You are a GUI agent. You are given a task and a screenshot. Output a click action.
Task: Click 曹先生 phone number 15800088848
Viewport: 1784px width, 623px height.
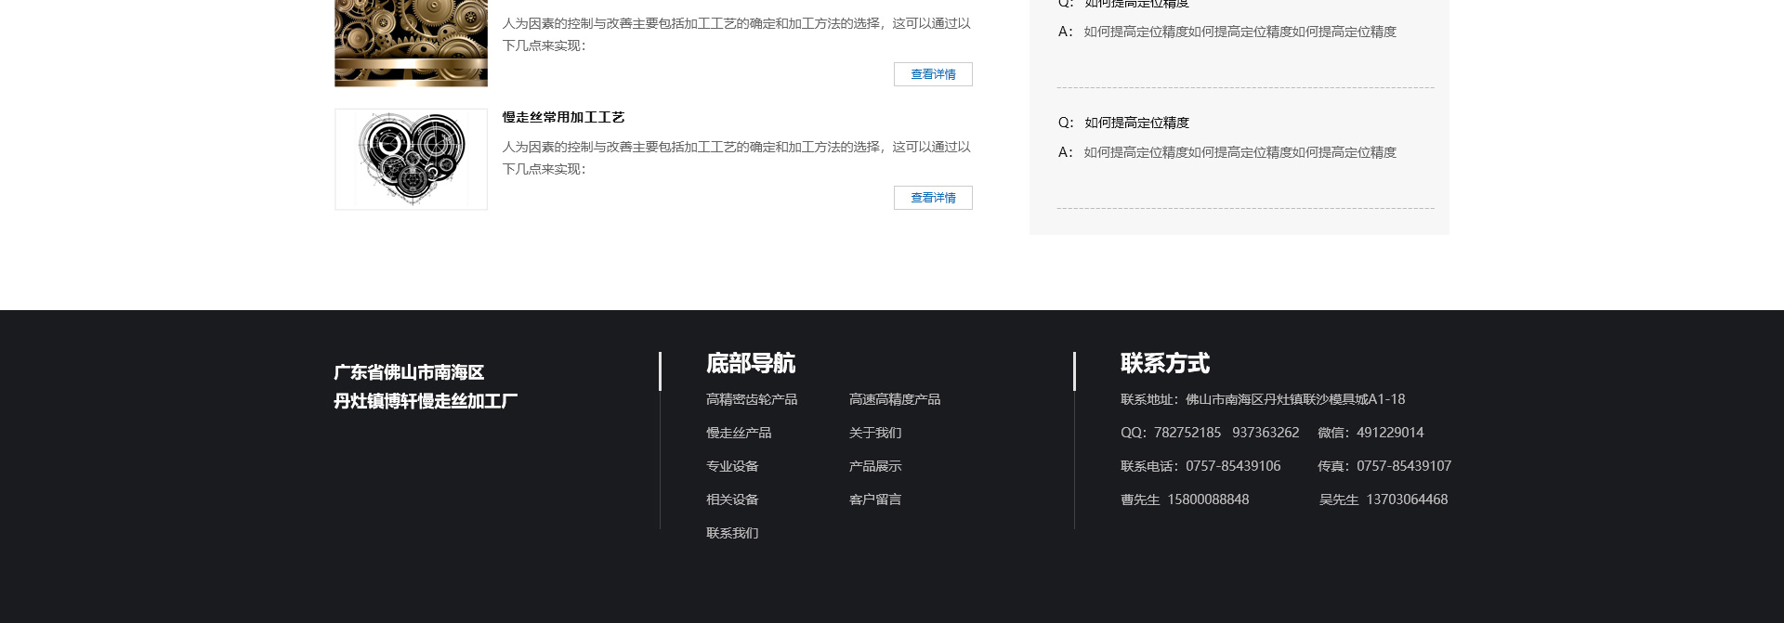click(1207, 500)
